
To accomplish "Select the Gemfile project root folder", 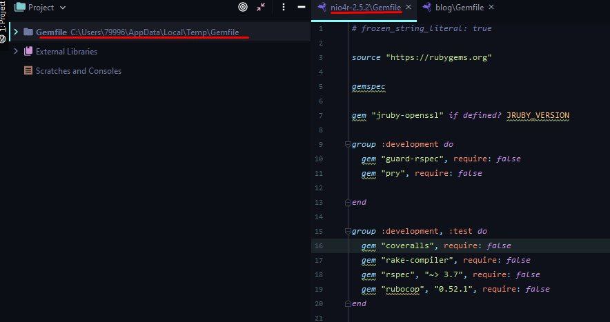I will 160,32.
